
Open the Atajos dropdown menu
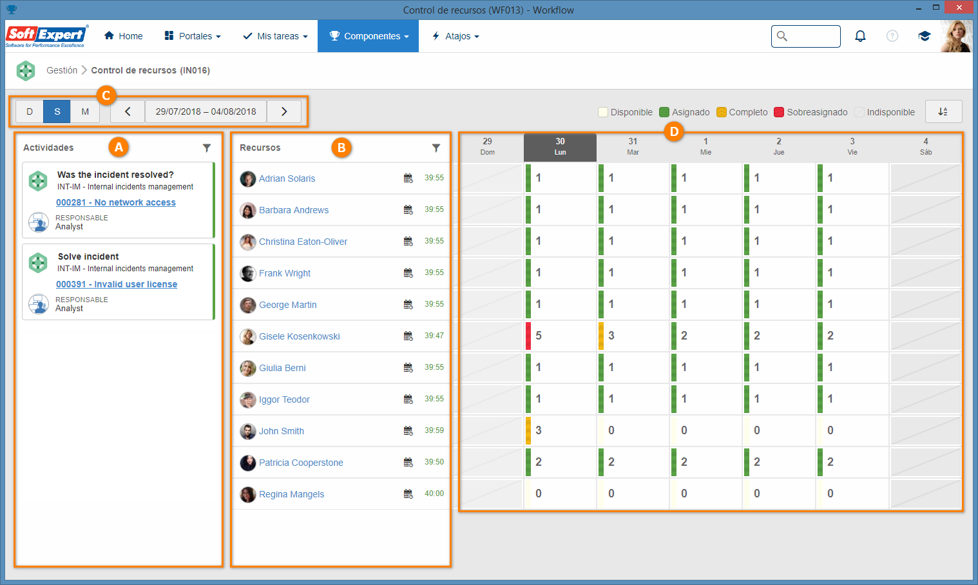point(455,36)
